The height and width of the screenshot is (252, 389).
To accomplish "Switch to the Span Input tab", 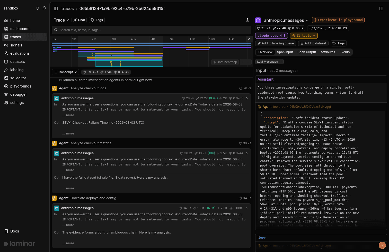I will point(285,52).
